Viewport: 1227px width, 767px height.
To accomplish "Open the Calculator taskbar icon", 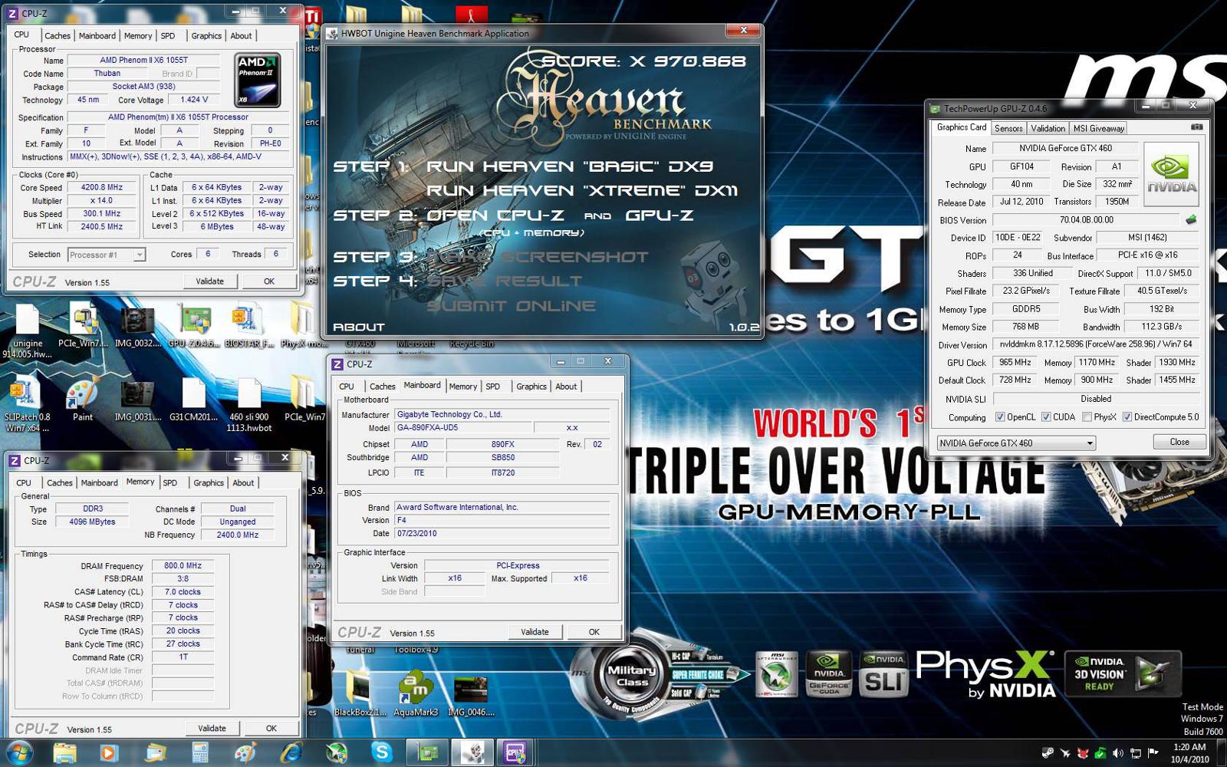I will [200, 753].
